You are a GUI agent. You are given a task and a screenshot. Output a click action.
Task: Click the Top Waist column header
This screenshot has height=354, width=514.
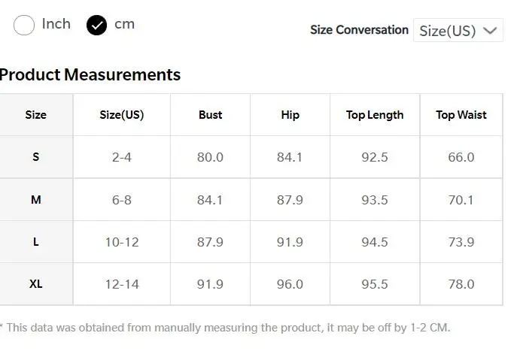tap(461, 115)
